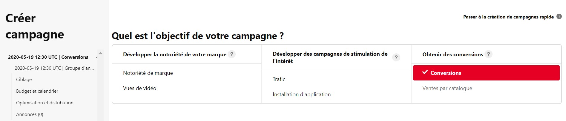Select the red Conversions objective
Screen dimensions: 566x121
486,73
